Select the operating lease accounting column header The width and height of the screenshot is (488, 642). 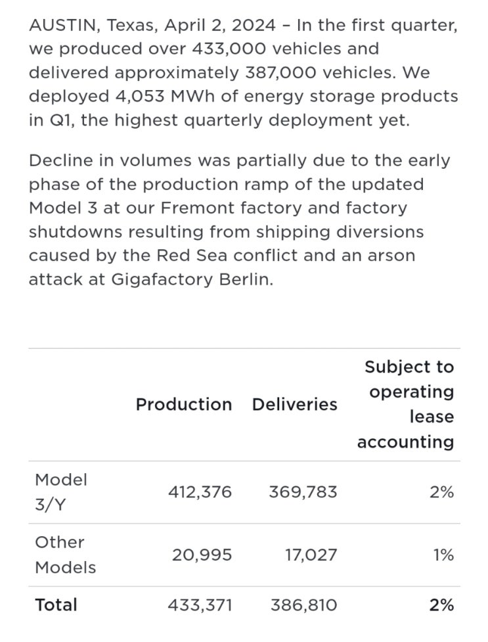pos(405,404)
